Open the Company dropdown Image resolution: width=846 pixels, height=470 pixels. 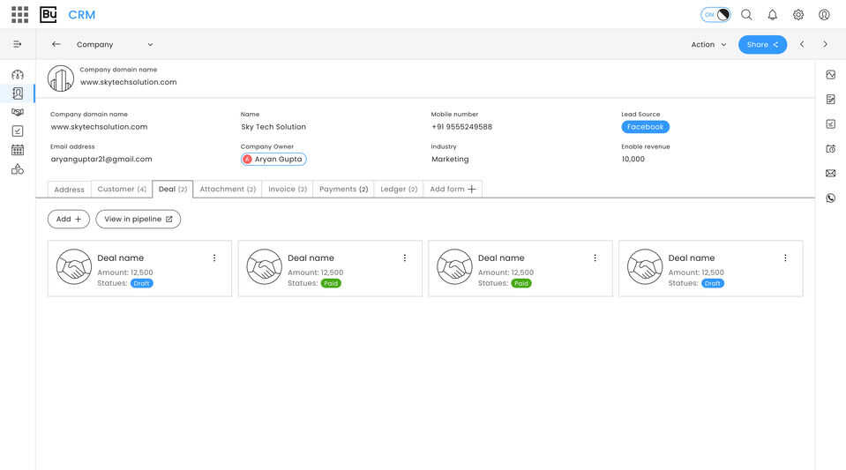coord(115,44)
